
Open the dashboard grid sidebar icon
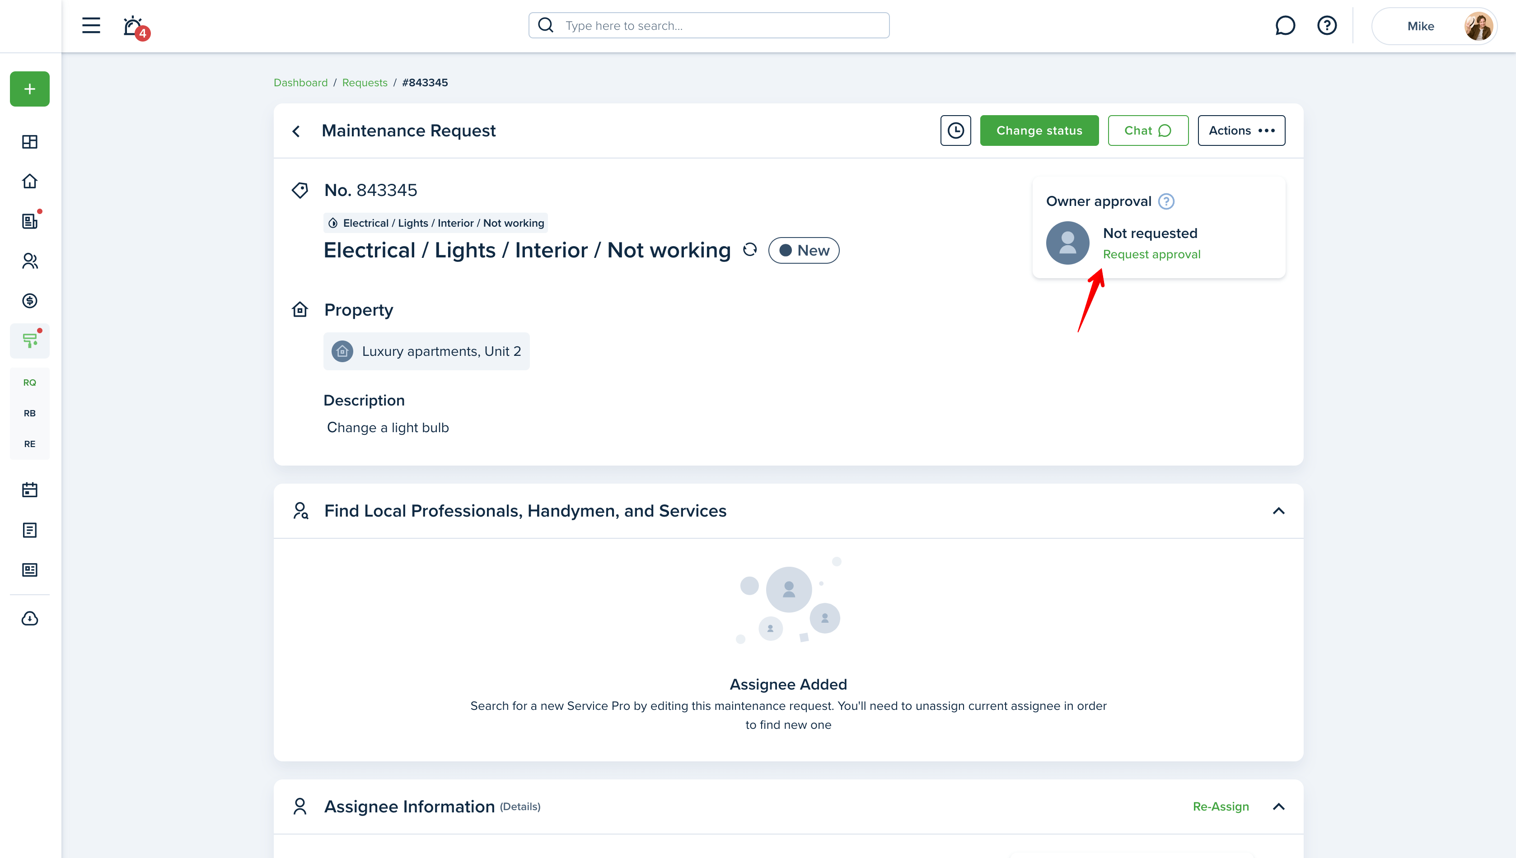click(29, 141)
